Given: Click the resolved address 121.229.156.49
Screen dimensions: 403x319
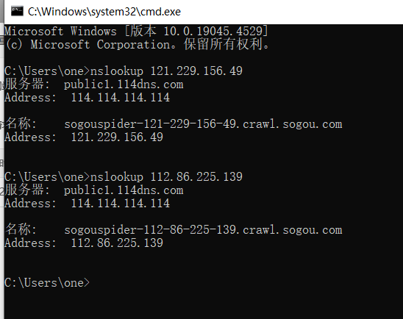Looking at the screenshot, I should pyautogui.click(x=117, y=137).
